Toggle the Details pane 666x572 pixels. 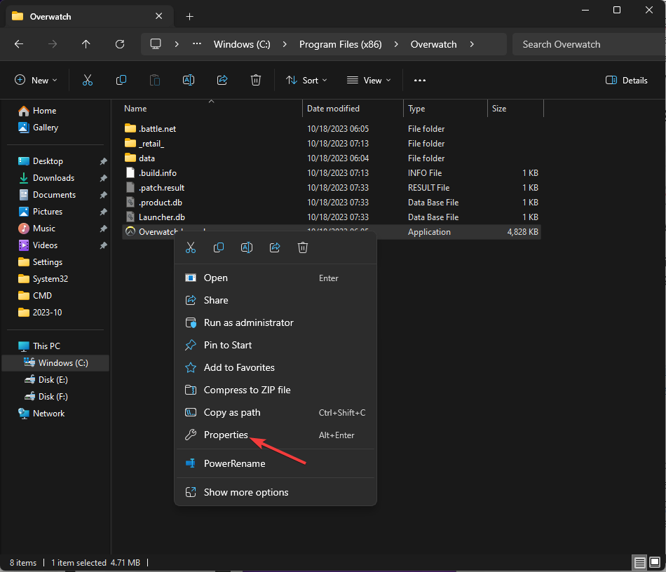(x=627, y=80)
